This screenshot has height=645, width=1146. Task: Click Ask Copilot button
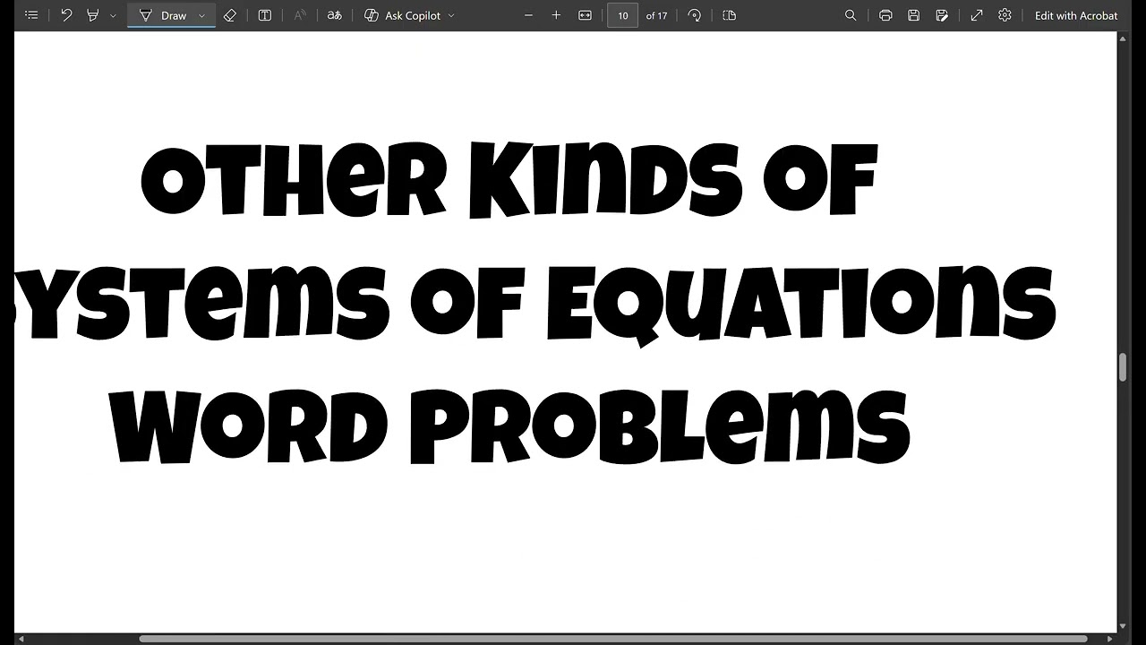click(x=403, y=15)
